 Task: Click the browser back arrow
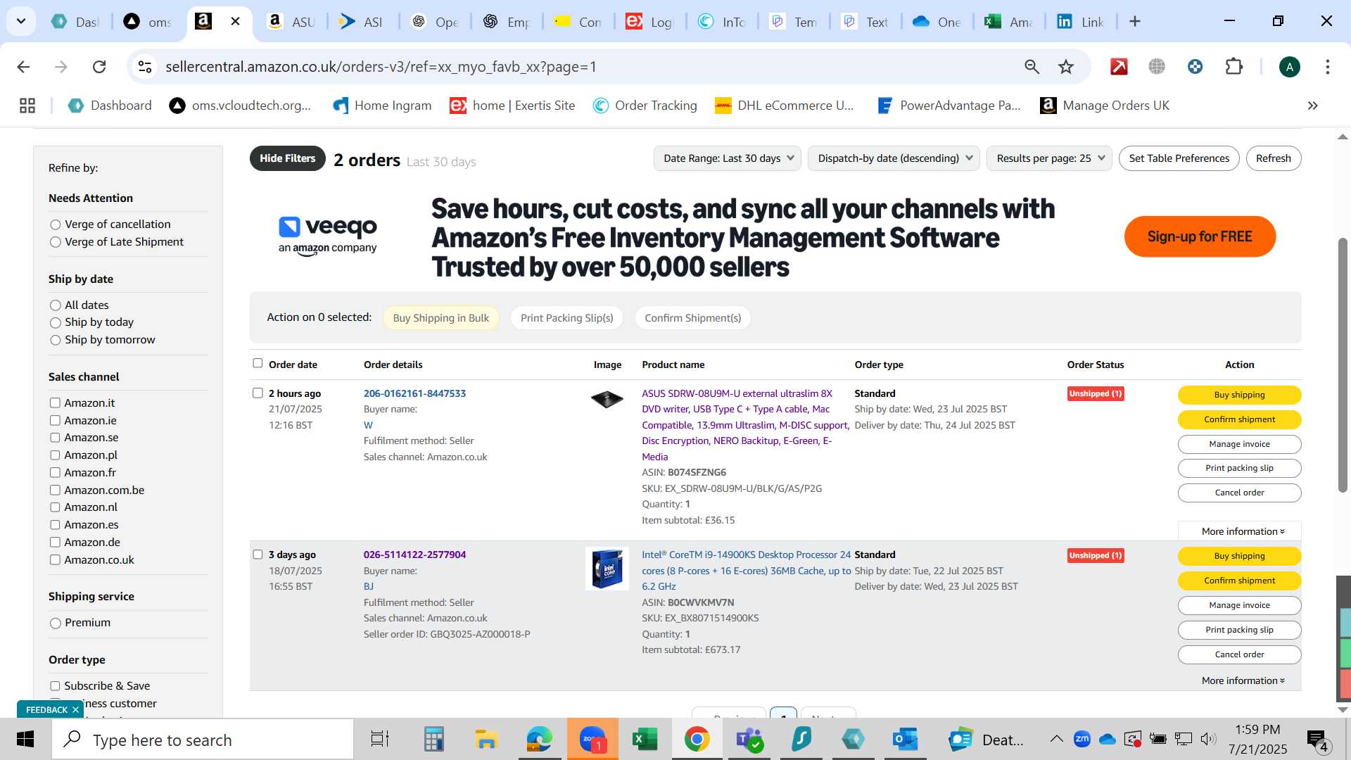click(23, 67)
